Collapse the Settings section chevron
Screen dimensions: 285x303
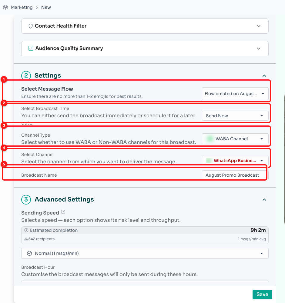(264, 76)
